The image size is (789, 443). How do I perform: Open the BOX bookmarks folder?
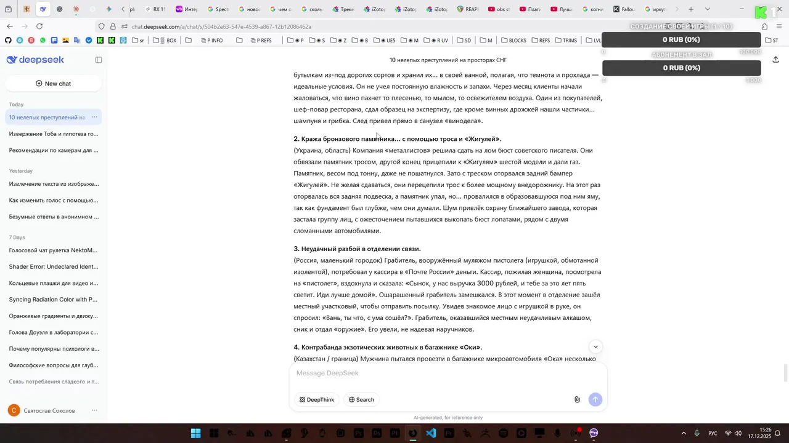click(165, 40)
